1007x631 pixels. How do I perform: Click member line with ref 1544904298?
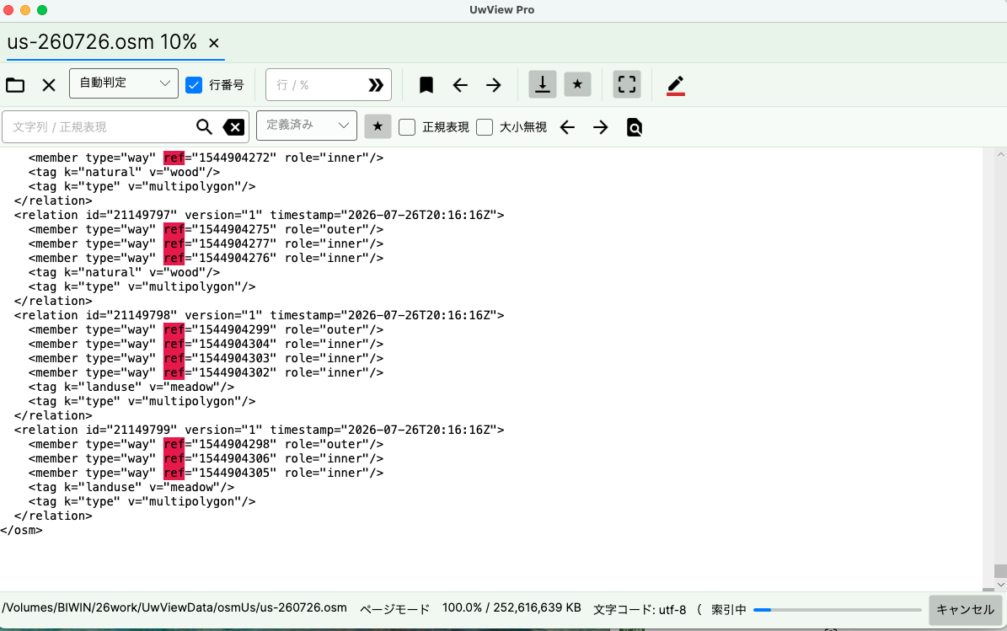pos(206,444)
